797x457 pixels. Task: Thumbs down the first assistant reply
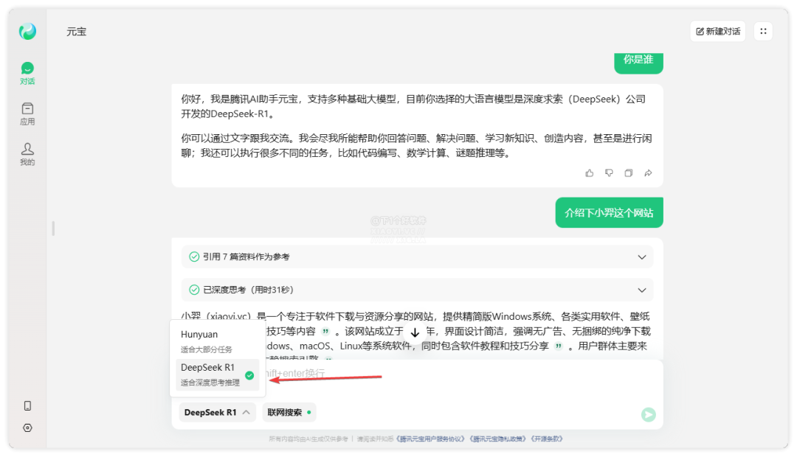(x=609, y=173)
